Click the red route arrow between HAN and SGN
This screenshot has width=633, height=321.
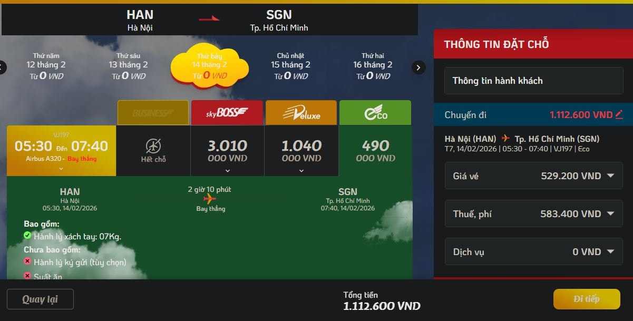(209, 19)
